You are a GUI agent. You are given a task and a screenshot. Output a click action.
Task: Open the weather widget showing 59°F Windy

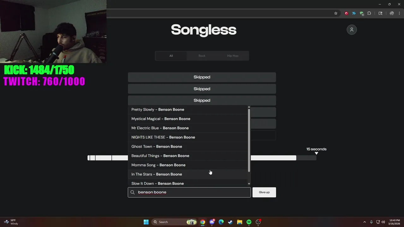(x=11, y=222)
